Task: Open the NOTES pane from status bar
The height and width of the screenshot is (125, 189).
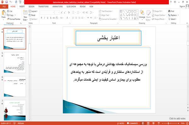Action: (x=121, y=123)
